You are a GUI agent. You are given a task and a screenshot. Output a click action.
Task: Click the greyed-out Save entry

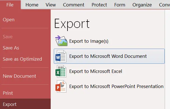click(8, 37)
